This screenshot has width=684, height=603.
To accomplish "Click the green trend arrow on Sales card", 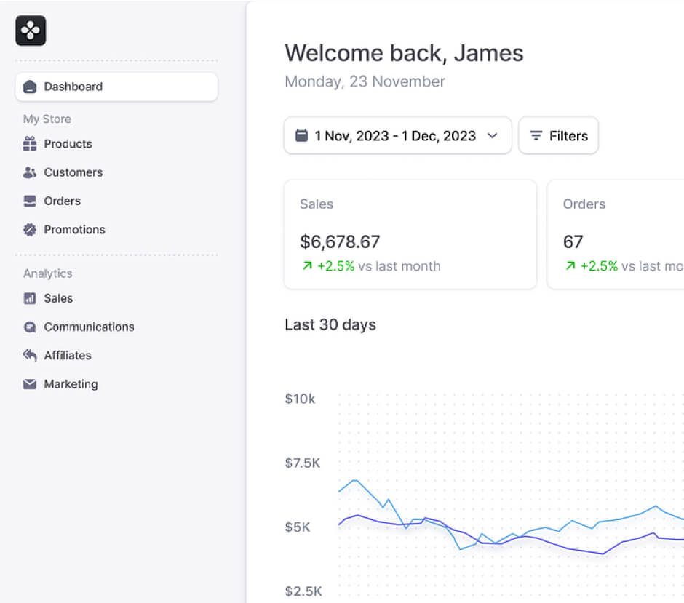I will point(308,265).
